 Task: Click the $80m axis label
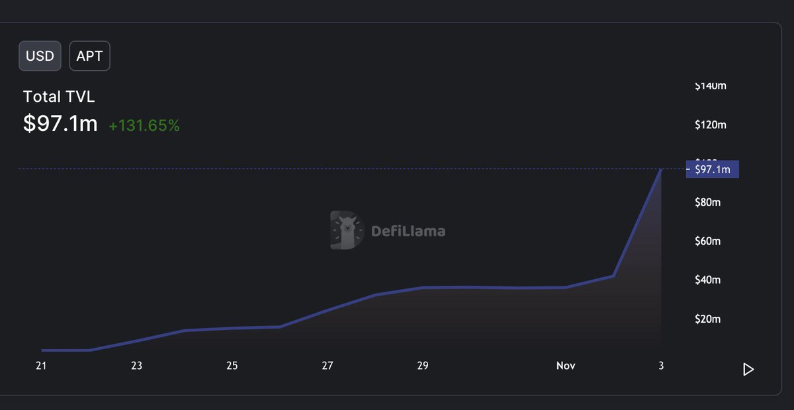tap(707, 202)
